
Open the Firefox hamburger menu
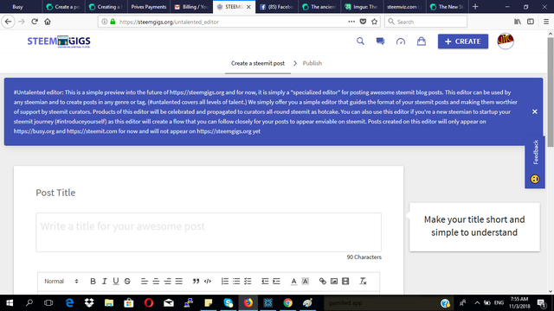coord(546,22)
